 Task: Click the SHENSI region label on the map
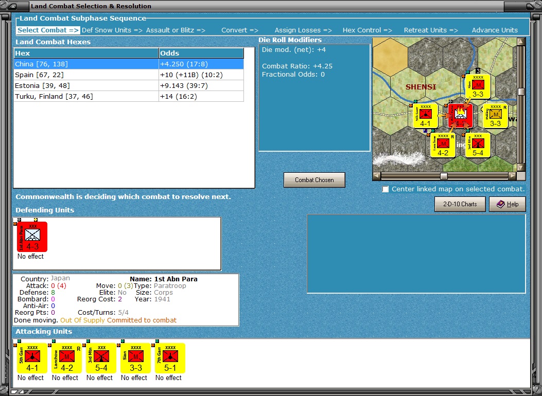pyautogui.click(x=421, y=87)
